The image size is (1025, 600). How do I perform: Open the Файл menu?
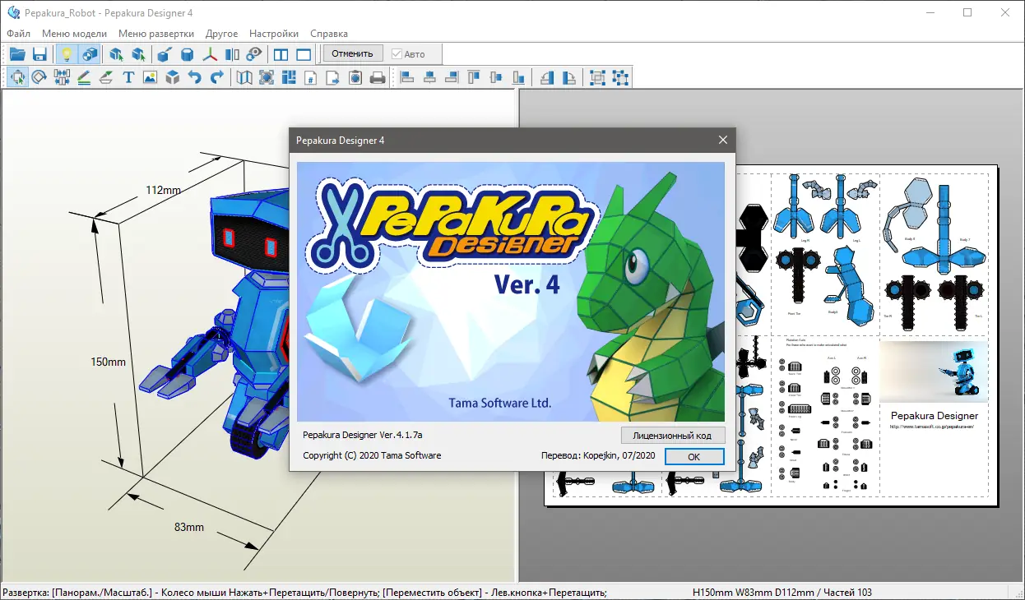(x=18, y=34)
